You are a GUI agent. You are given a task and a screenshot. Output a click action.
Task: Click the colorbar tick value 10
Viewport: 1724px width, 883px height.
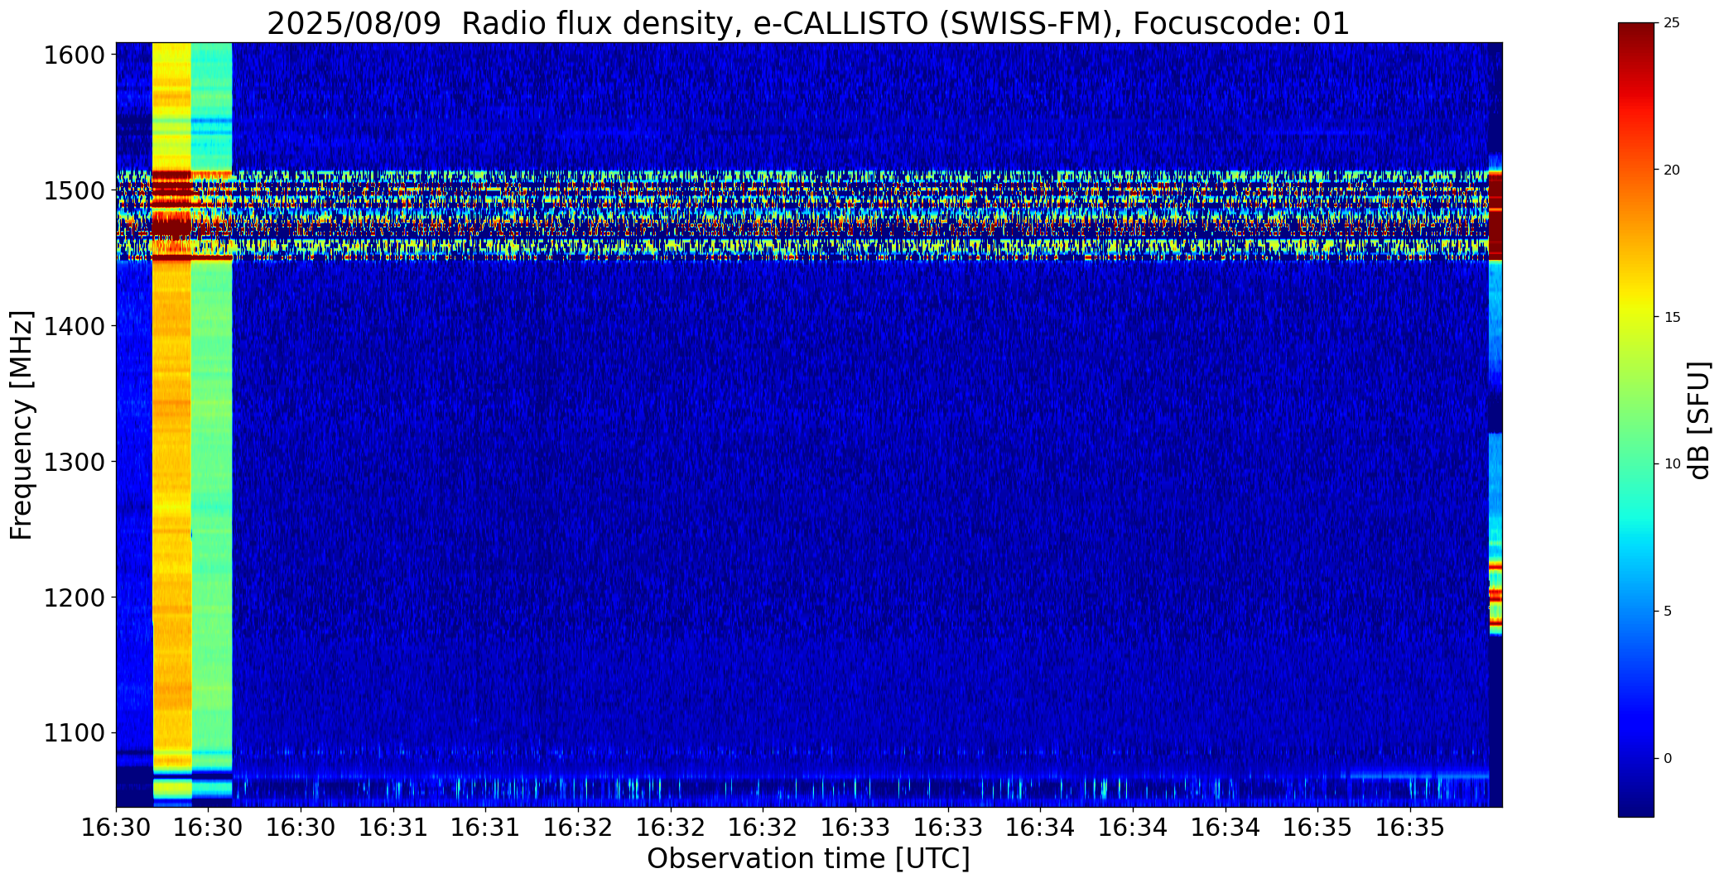pos(1672,464)
